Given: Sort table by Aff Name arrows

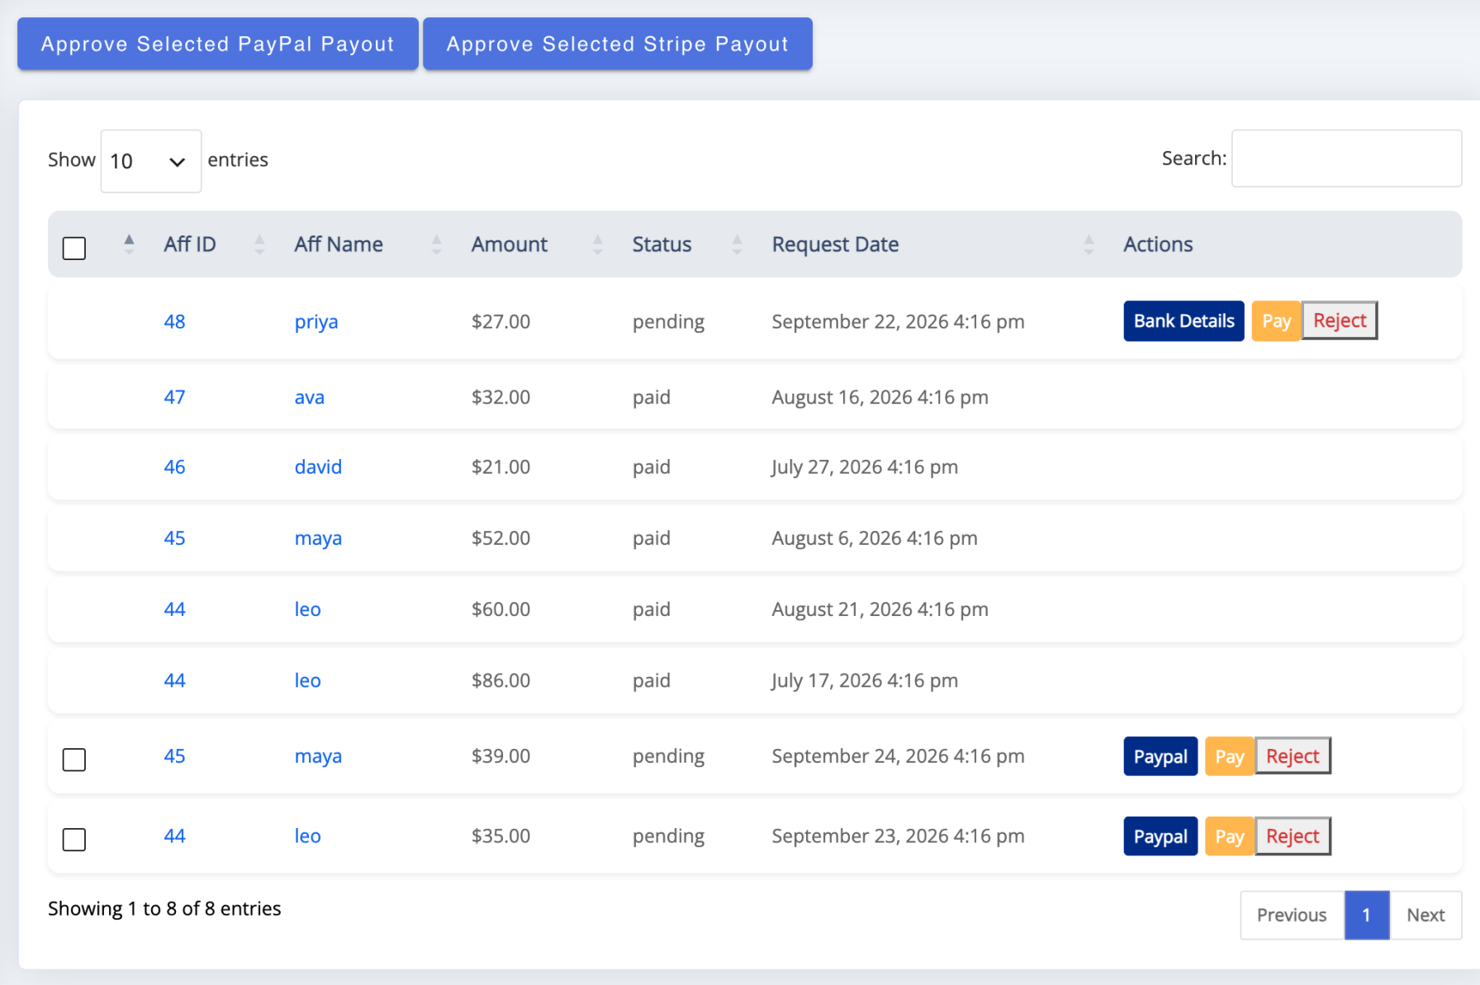Looking at the screenshot, I should pos(436,244).
